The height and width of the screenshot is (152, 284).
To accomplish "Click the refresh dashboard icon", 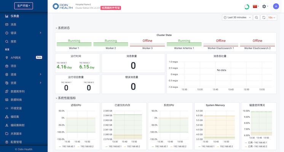I will coord(264,17).
